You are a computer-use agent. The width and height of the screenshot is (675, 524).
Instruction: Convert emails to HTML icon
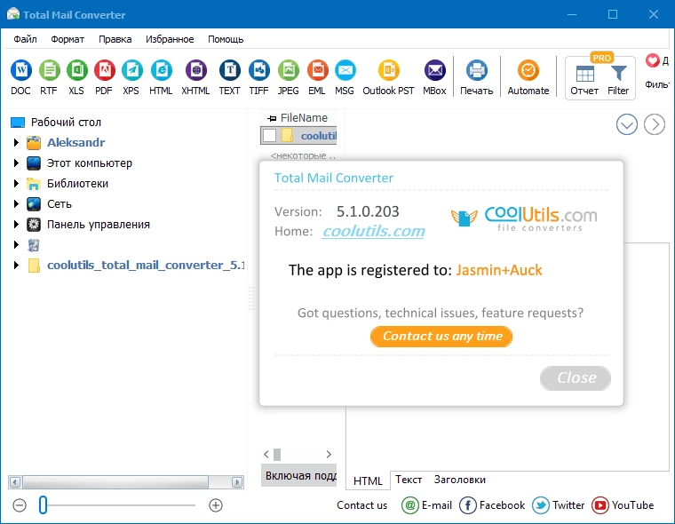(161, 70)
